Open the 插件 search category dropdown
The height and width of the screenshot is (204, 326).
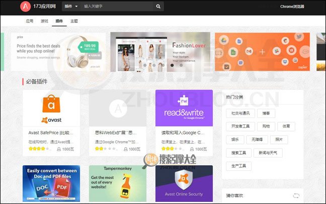tap(71, 6)
